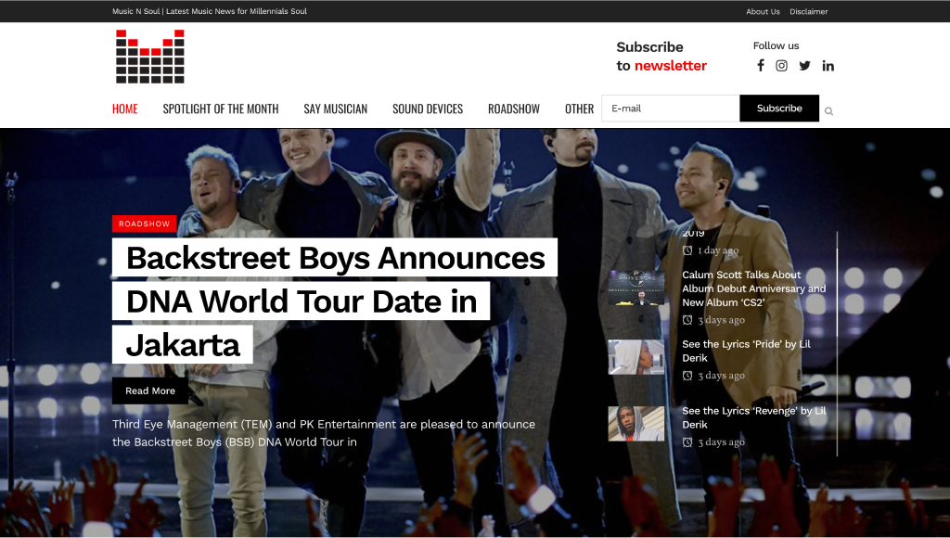Image resolution: width=950 pixels, height=538 pixels.
Task: Open the Sound Devices section
Action: click(427, 109)
